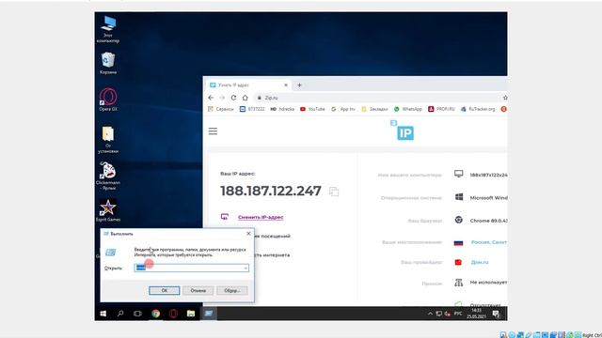Viewport: 602px width, 338px height.
Task: Open the 2ip site hamburger menu
Action: click(213, 131)
